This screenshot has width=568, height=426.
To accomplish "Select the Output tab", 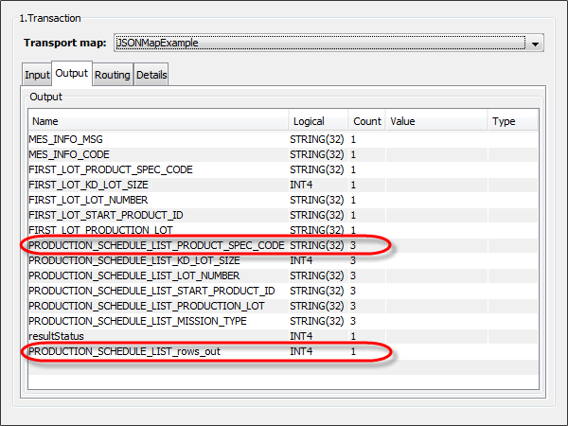I will (71, 74).
